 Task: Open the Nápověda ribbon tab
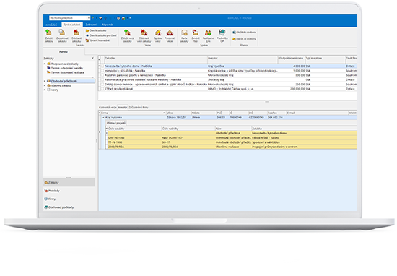click(x=108, y=25)
